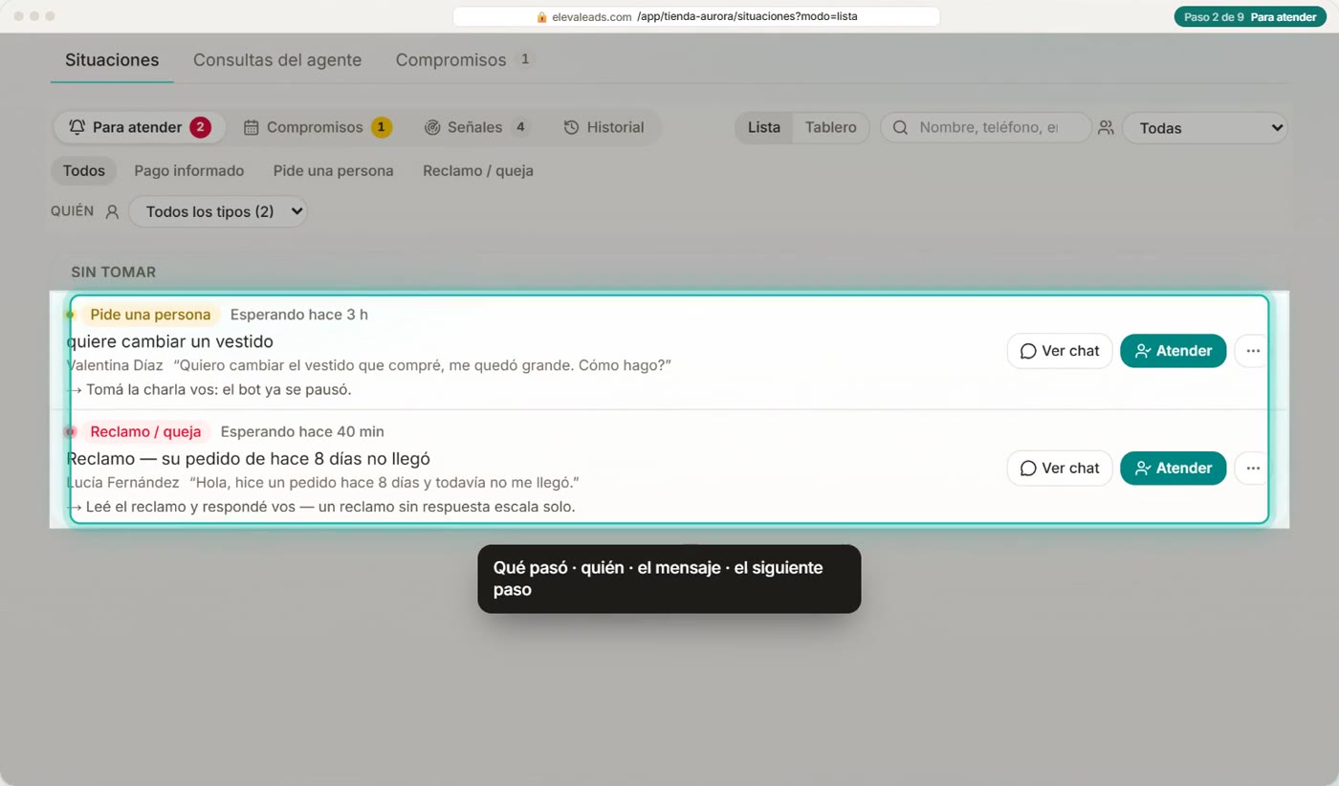
Task: Click Atender for the vestido request
Action: click(1173, 351)
